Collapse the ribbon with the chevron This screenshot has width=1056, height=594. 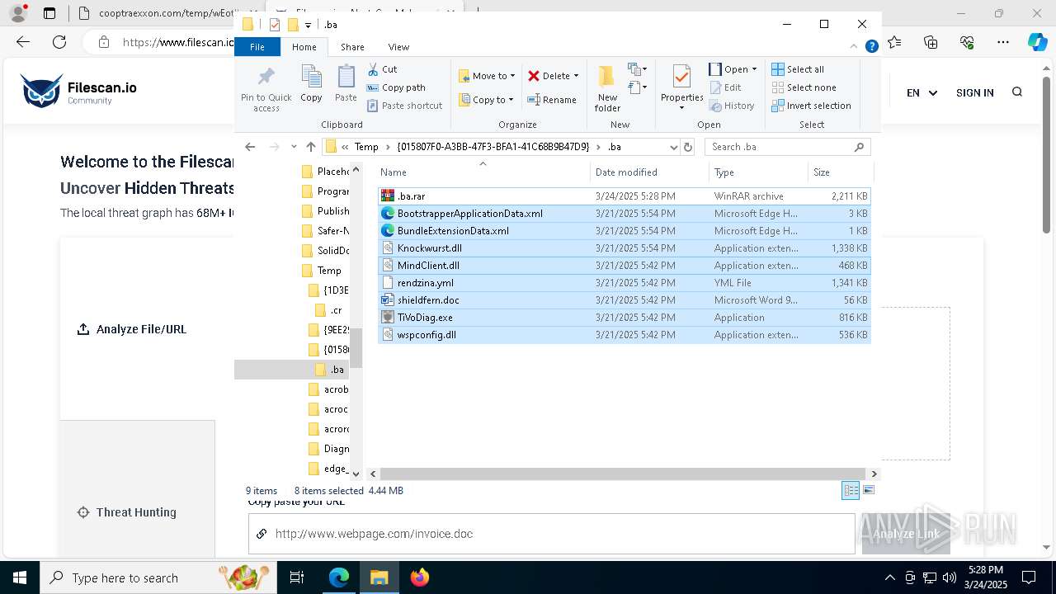point(854,47)
